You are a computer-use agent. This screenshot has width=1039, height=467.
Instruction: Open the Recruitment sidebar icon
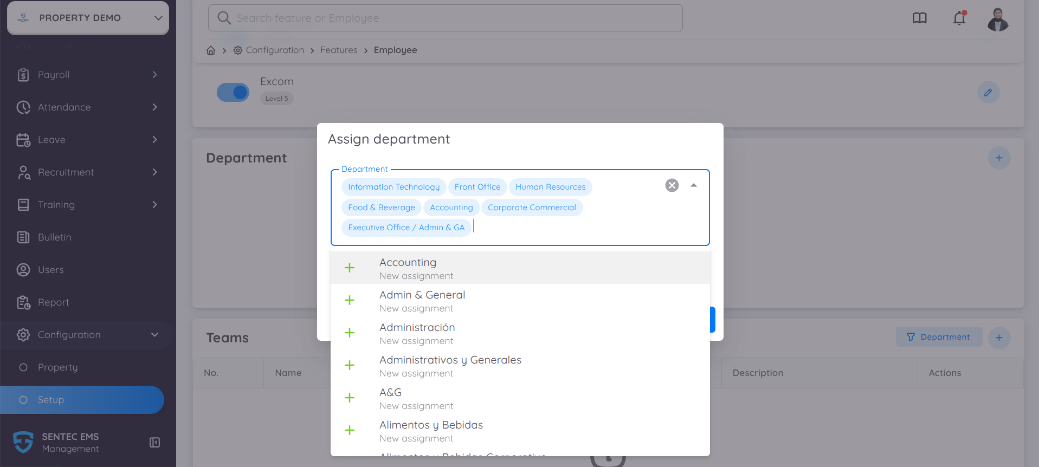point(23,172)
